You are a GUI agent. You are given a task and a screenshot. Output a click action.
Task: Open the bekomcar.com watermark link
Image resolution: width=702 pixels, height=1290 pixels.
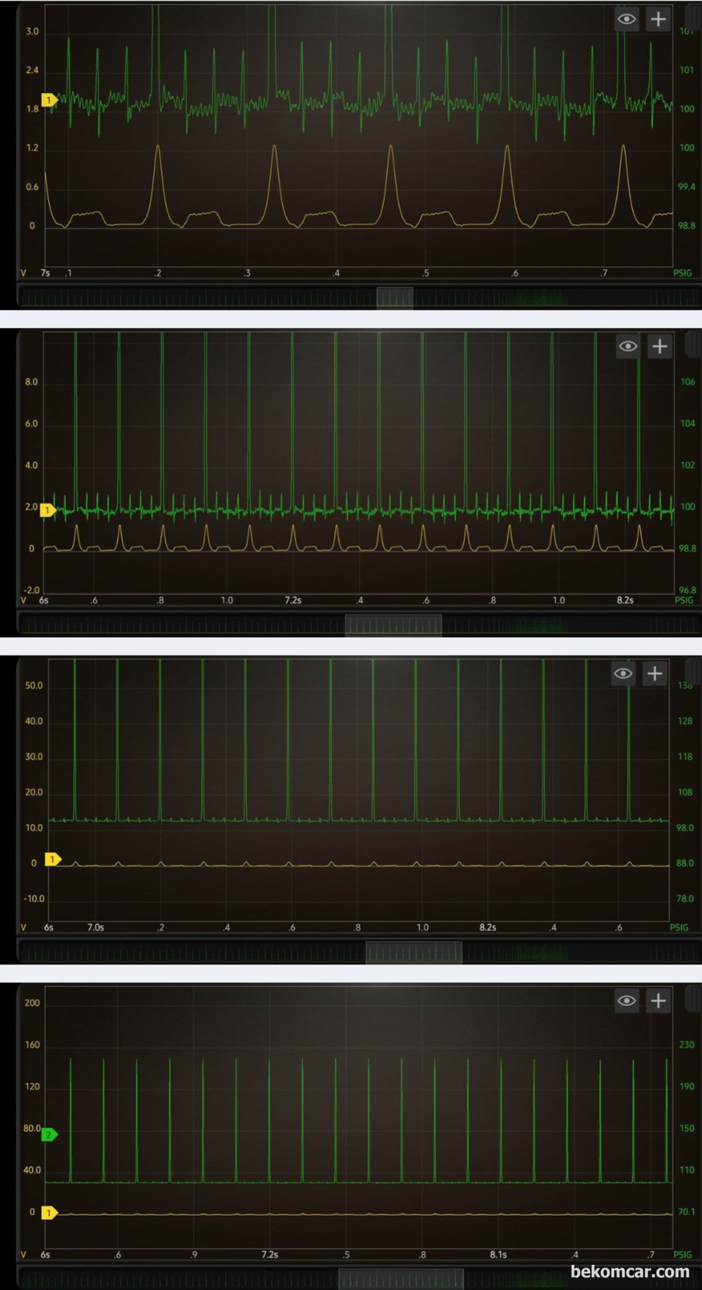coord(630,1272)
